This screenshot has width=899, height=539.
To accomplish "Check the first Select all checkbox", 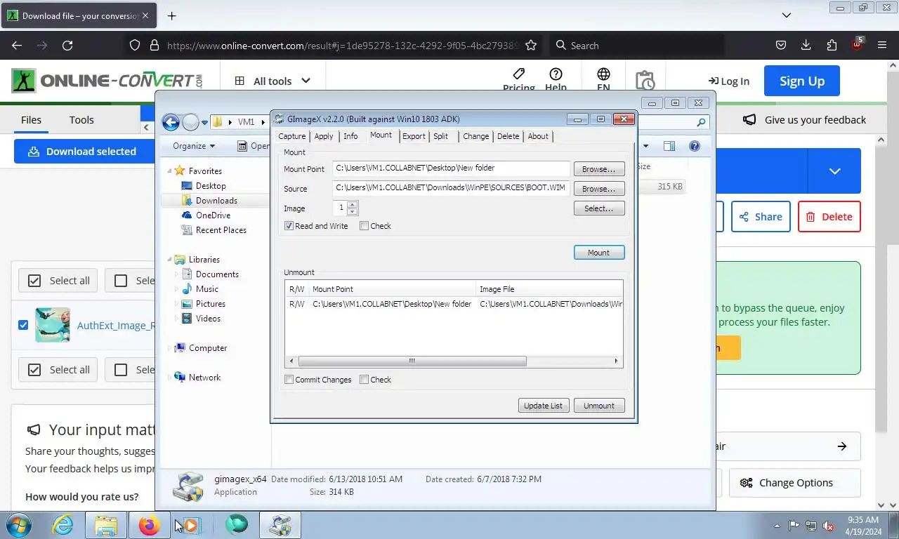I will pyautogui.click(x=34, y=281).
